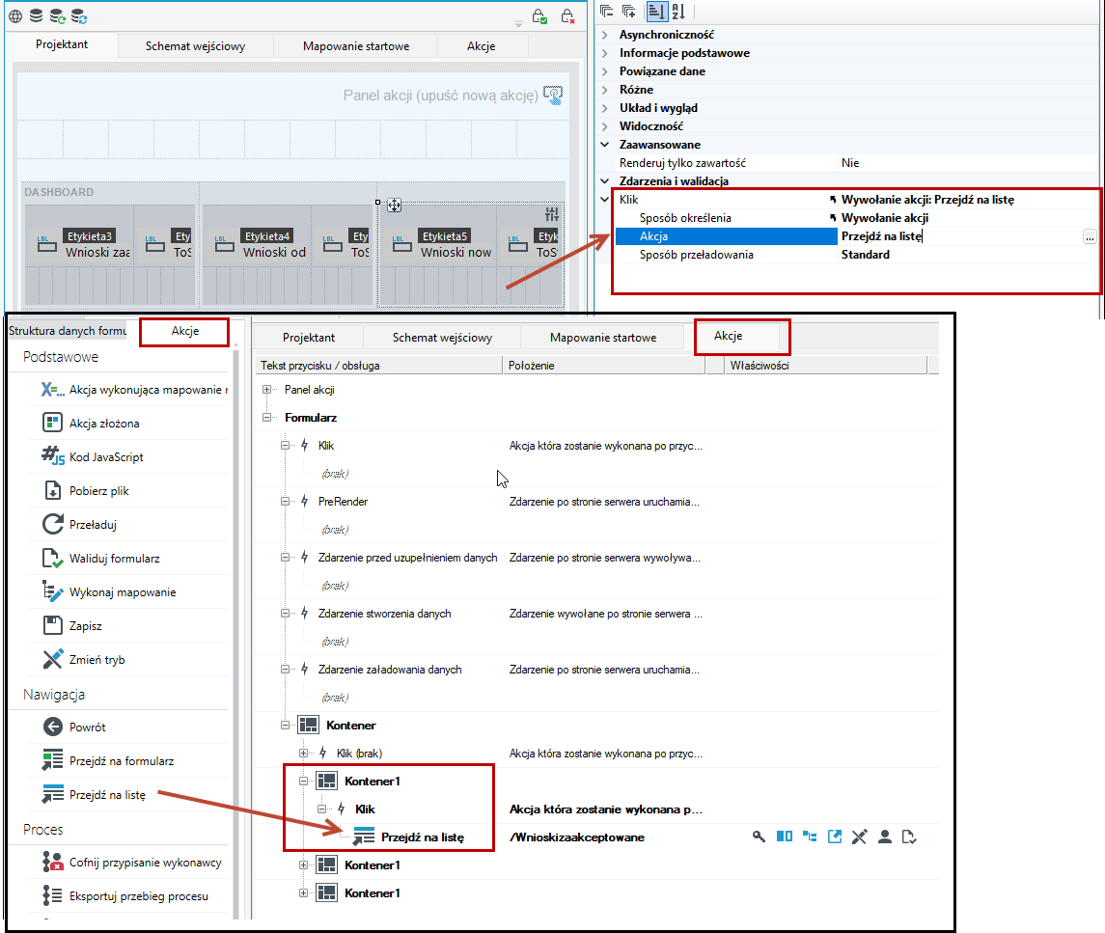Click the Tekst przycisku / obsługa column header
Screen dimensions: 1105x933
(378, 365)
